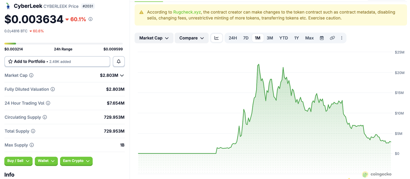Click the 1B Max Supply value
The height and width of the screenshot is (179, 410).
tap(122, 145)
